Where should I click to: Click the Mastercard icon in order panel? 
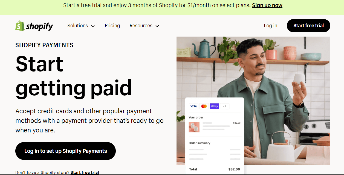(204, 106)
